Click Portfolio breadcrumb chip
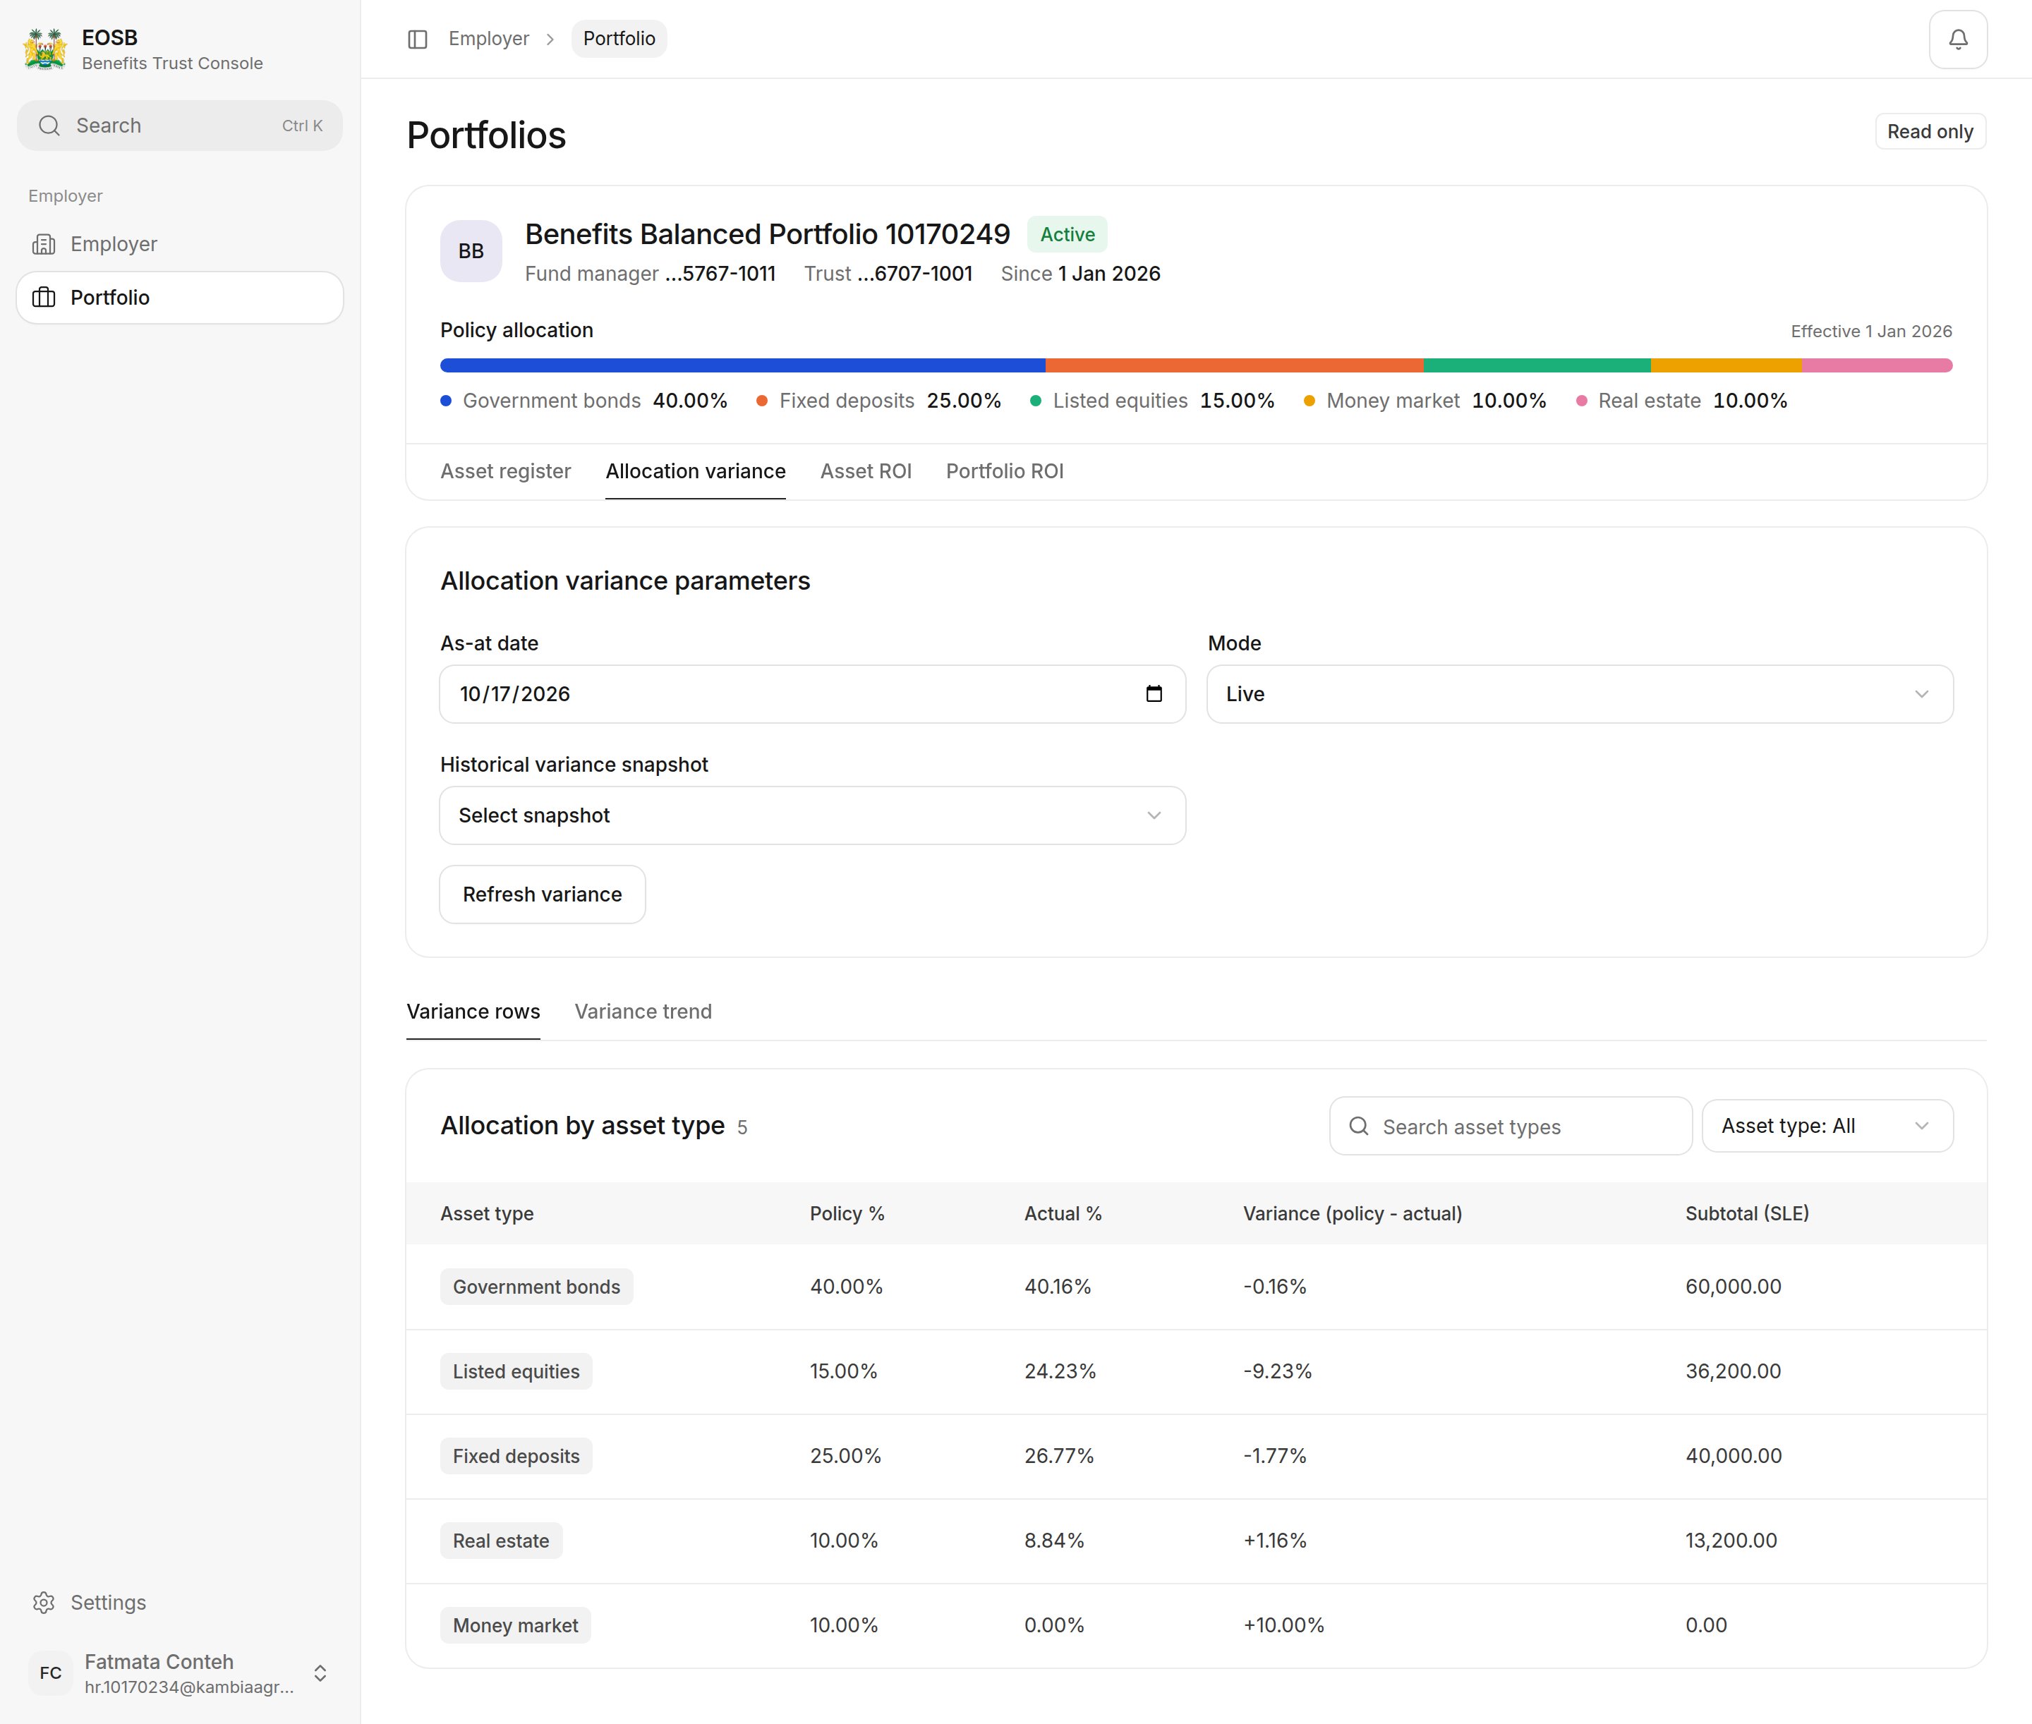Image resolution: width=2032 pixels, height=1724 pixels. 619,39
